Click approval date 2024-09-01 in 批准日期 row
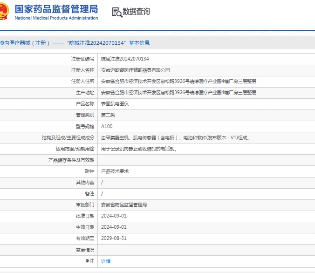The image size is (315, 273). pos(114,216)
